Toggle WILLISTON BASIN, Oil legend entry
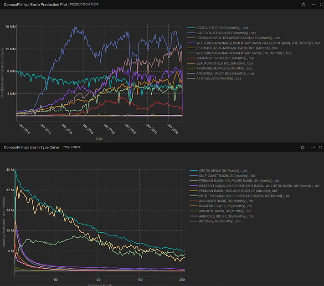This screenshot has height=286, width=324. point(255,186)
